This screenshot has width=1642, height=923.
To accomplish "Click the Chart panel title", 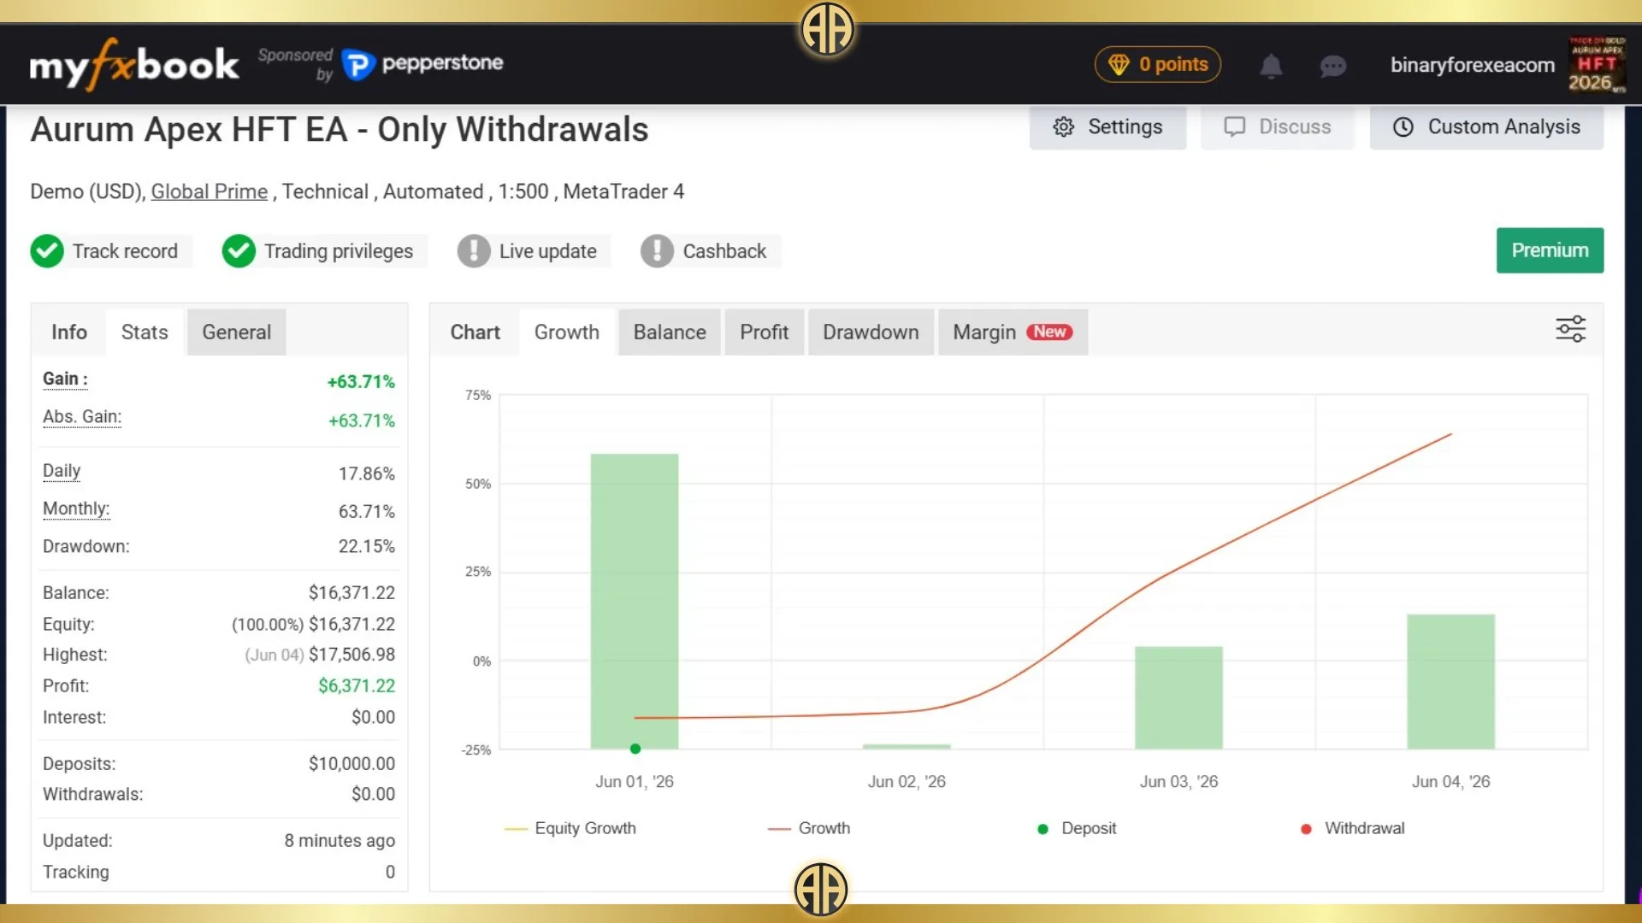I will point(475,332).
